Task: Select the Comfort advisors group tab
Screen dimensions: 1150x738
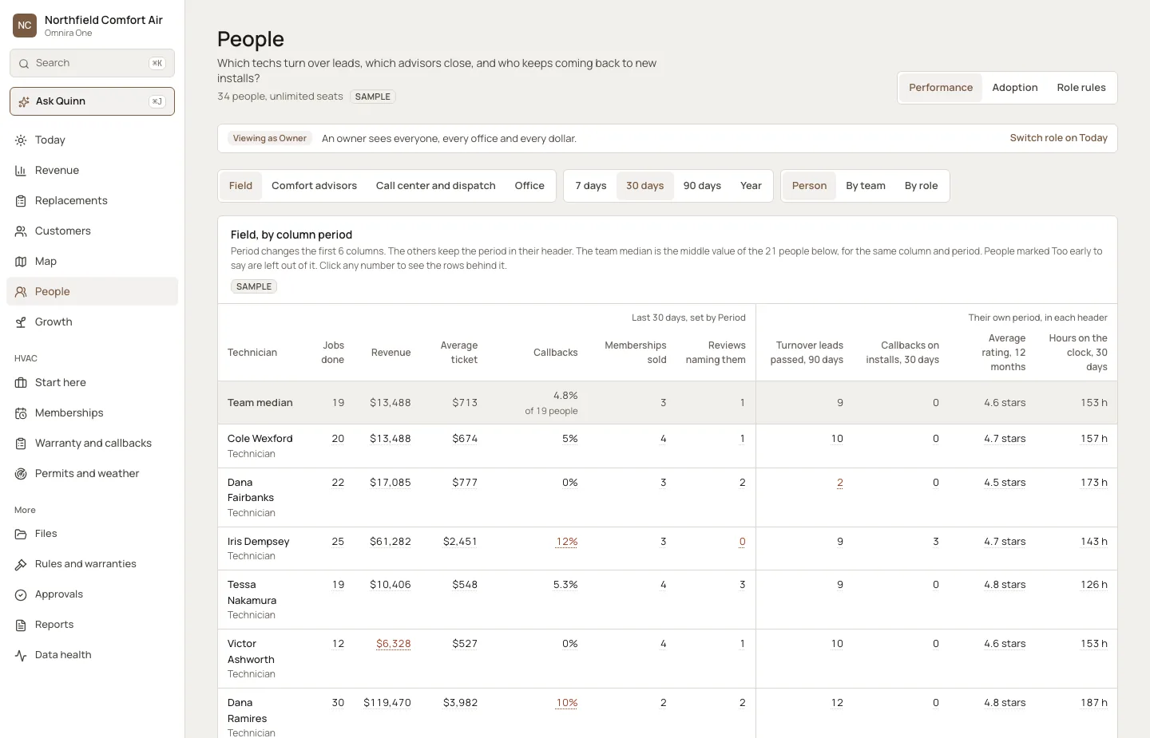Action: click(x=314, y=186)
